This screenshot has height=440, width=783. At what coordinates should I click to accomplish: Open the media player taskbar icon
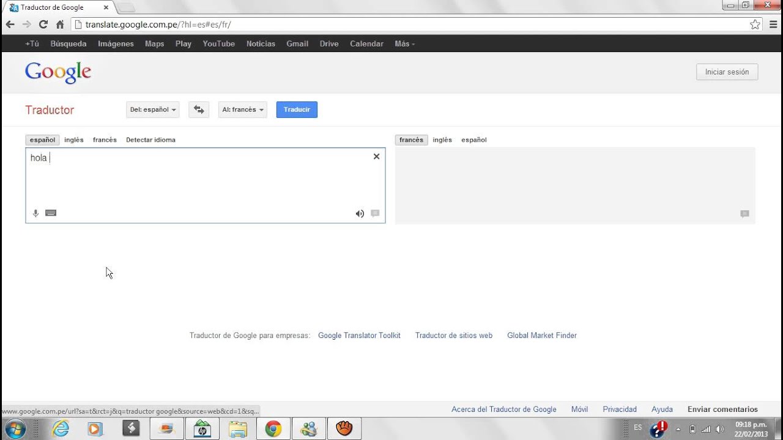coord(94,429)
